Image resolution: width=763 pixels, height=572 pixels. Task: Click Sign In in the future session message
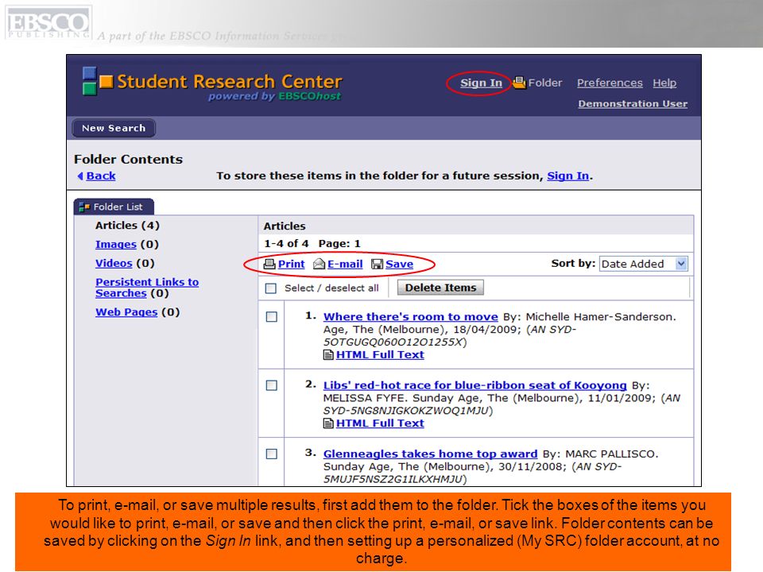click(567, 176)
